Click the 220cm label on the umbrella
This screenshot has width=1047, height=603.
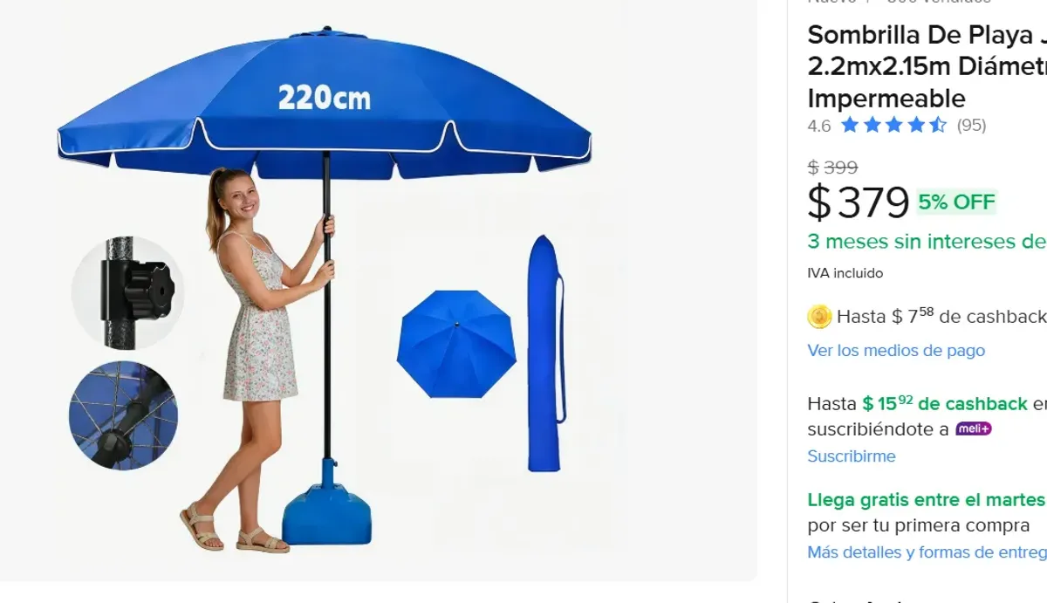tap(325, 97)
